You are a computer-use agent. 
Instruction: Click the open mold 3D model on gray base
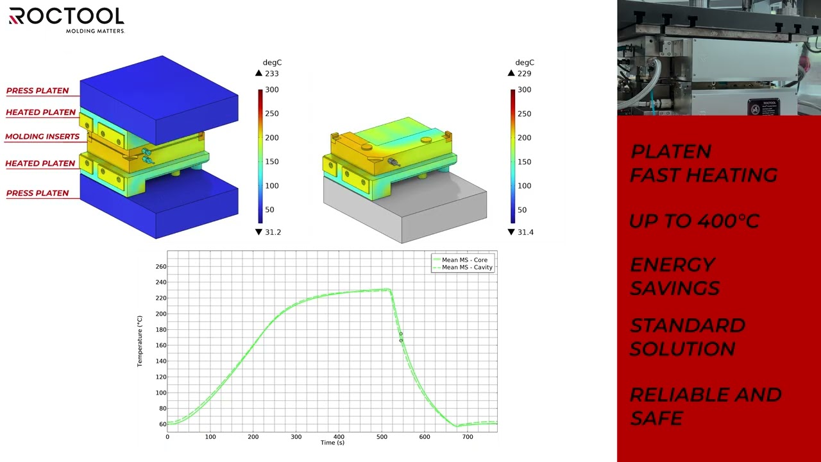405,180
